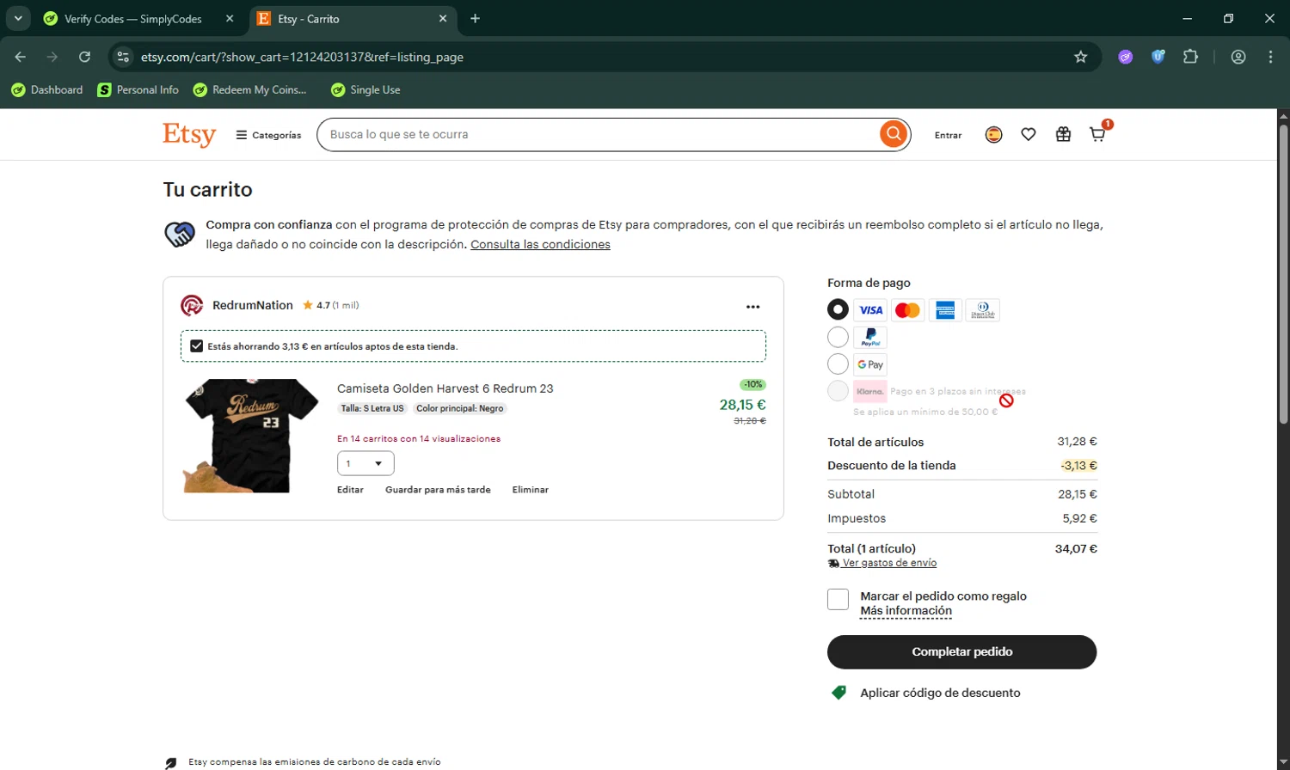Open favorites via heart icon
Viewport: 1290px width, 770px height.
pos(1028,135)
